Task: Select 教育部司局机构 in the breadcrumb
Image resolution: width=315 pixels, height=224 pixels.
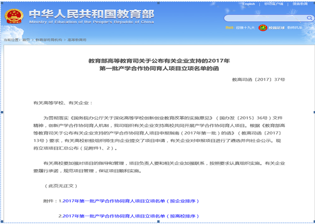Action: point(48,40)
